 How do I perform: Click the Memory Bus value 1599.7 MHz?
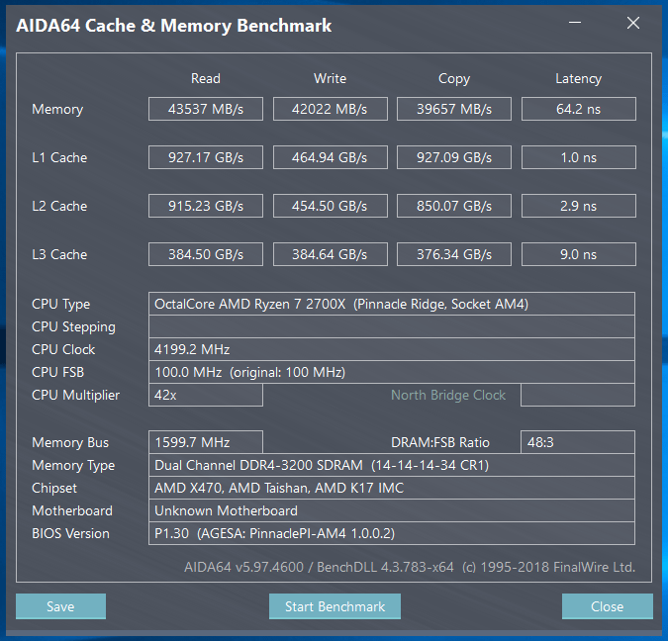[206, 442]
